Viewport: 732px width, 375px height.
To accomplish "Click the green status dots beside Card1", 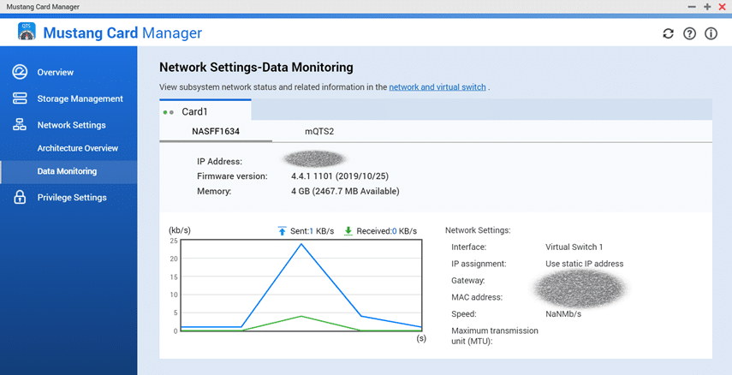I will [x=169, y=112].
